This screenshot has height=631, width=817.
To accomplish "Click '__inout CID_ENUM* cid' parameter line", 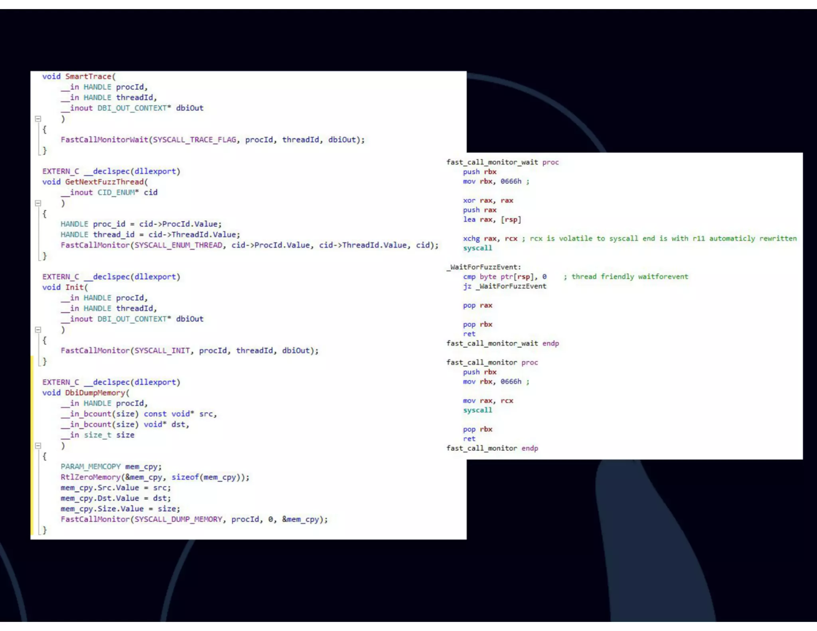I will (x=109, y=192).
